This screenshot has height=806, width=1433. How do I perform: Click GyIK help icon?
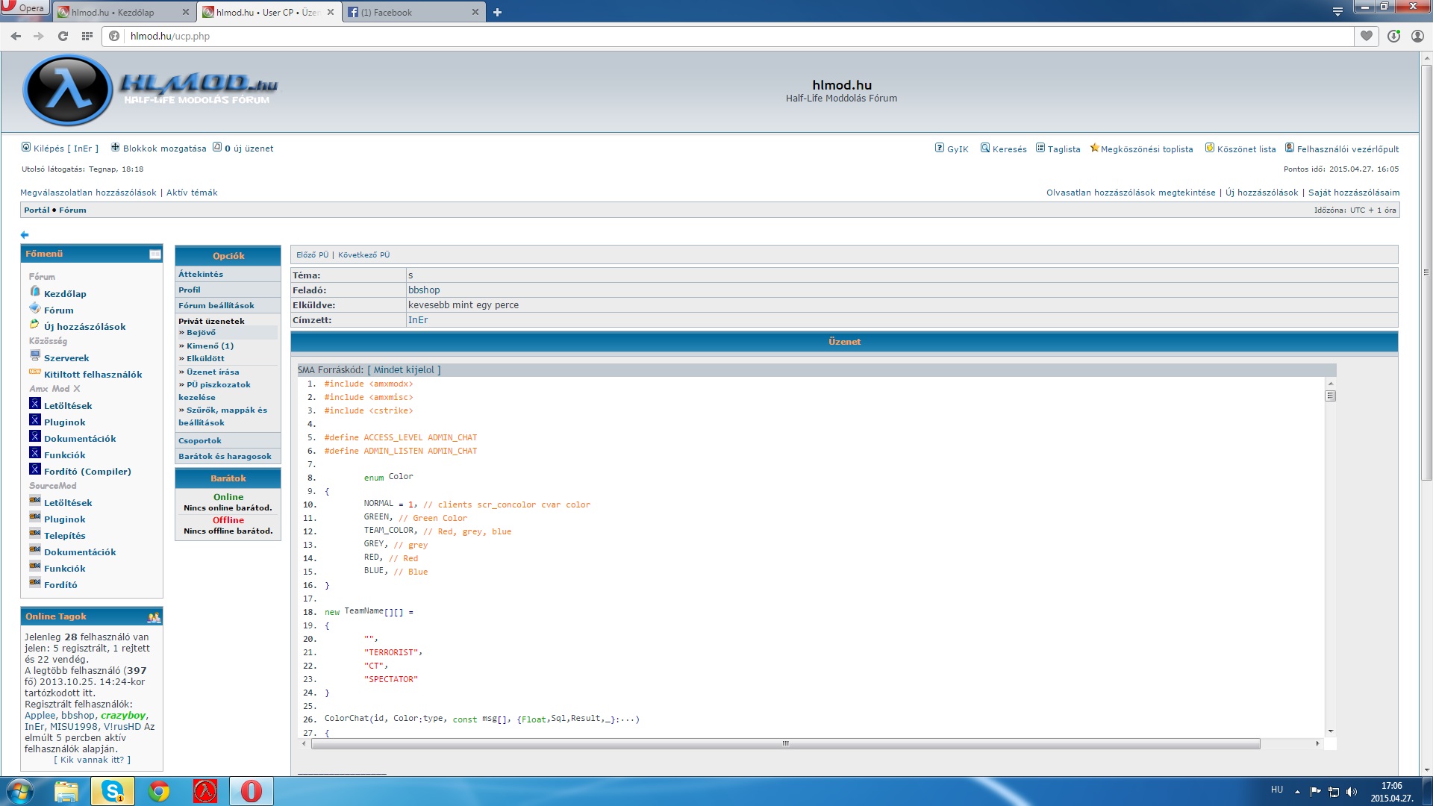(x=940, y=148)
